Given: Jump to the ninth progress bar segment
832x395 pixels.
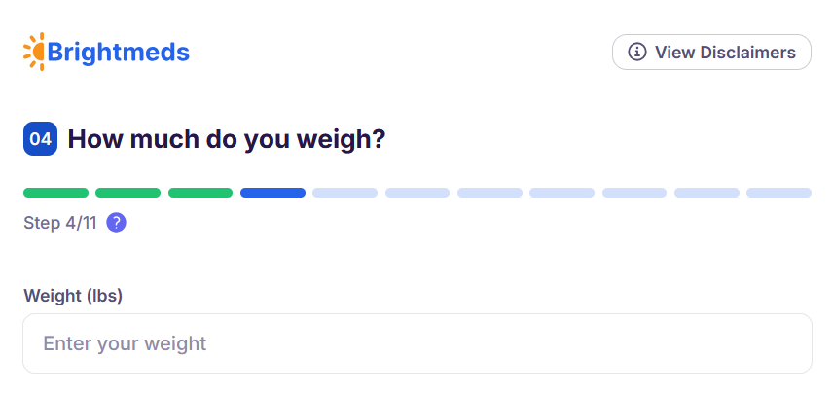Looking at the screenshot, I should pos(634,193).
